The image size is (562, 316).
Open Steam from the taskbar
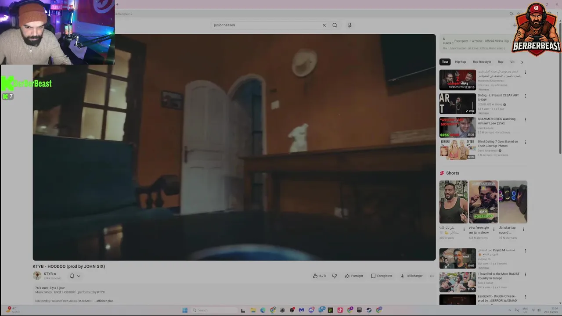[369, 310]
